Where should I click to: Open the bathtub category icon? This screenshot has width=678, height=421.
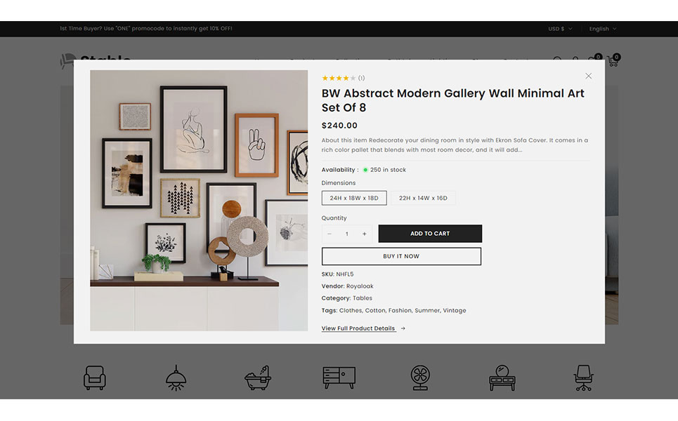tap(258, 377)
